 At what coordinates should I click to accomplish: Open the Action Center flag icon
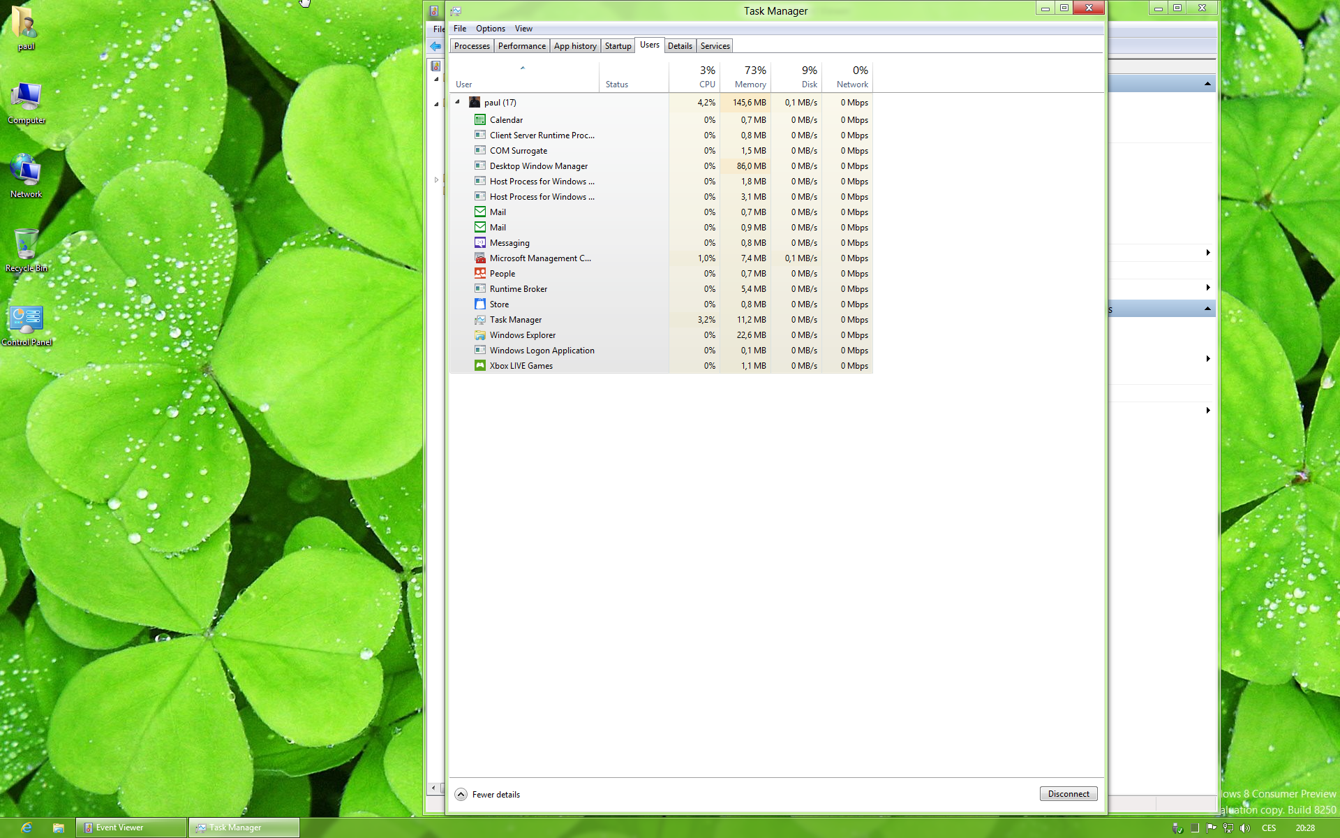pyautogui.click(x=1212, y=828)
